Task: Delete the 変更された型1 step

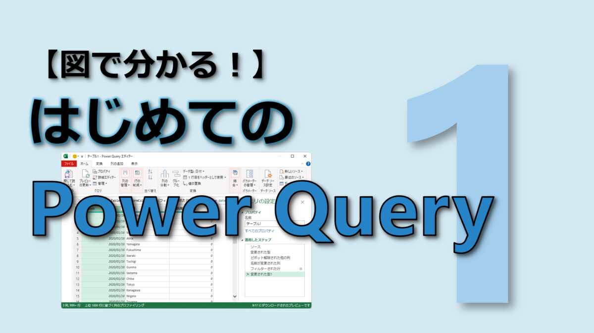Action: tap(247, 274)
